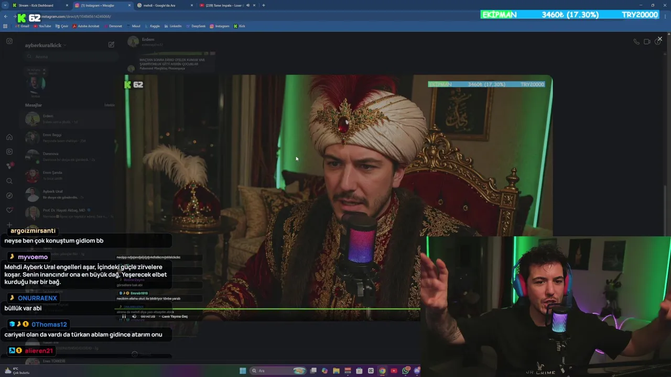Go back in browser history
Image resolution: width=671 pixels, height=377 pixels.
click(6, 16)
